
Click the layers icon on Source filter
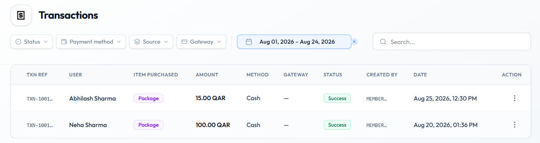(137, 42)
